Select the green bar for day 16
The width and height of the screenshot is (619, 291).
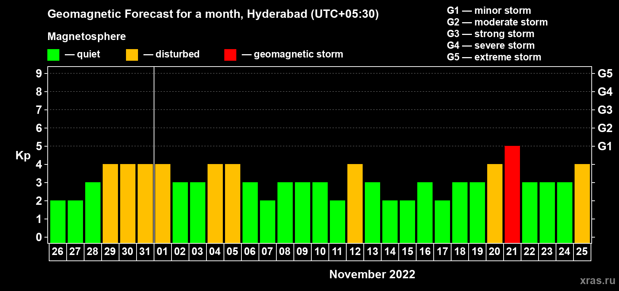coord(425,212)
